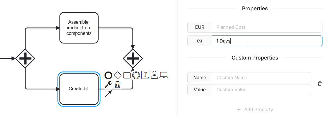Viewport: 331px width, 117px height.
Task: Select the laptop system icon in context pad
Action: point(164,75)
